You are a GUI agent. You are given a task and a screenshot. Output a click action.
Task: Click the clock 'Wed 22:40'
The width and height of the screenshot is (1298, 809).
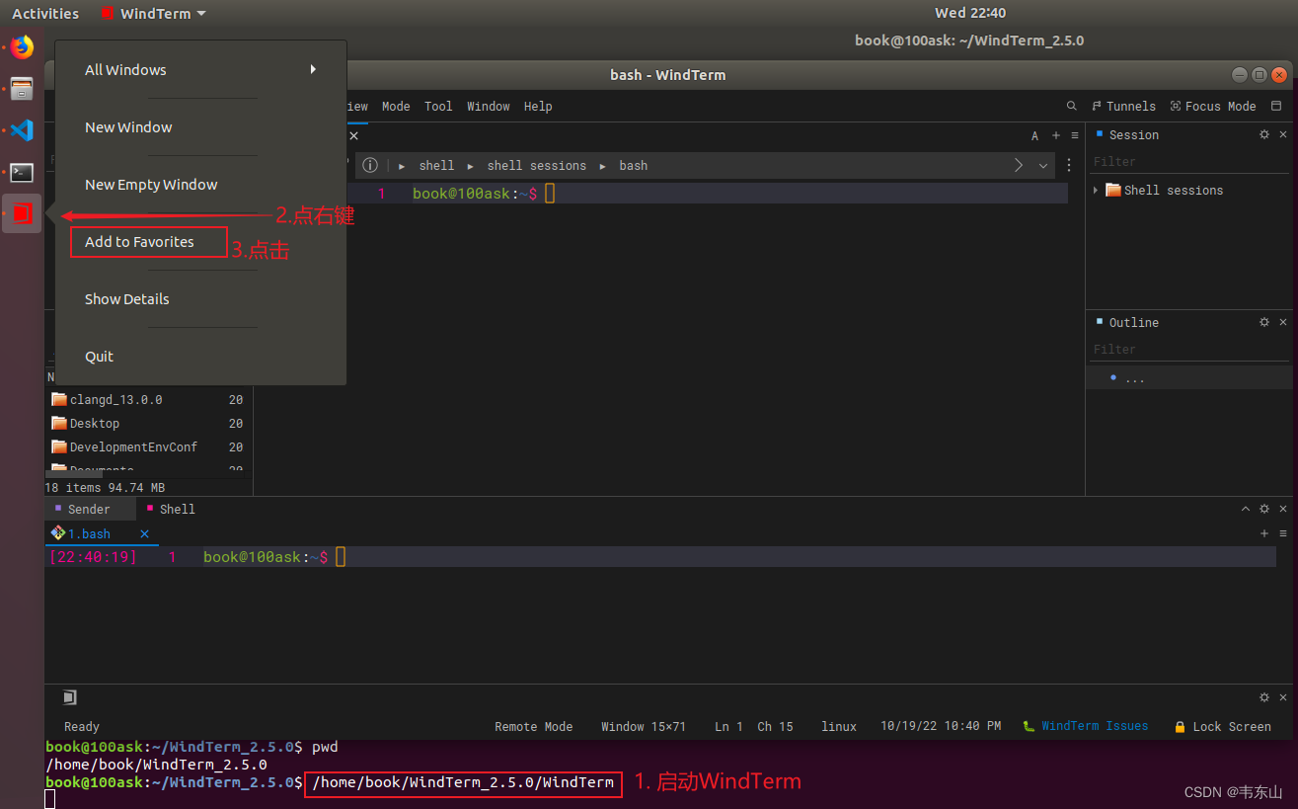pyautogui.click(x=970, y=13)
